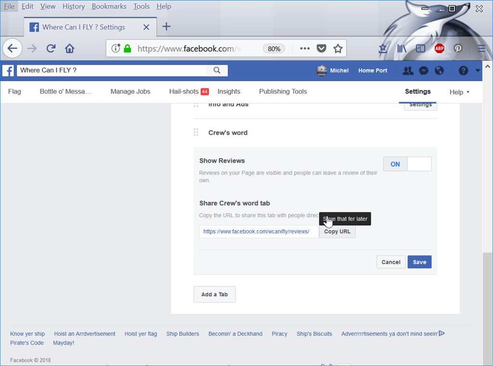Image resolution: width=493 pixels, height=366 pixels.
Task: Open the Bookmarks menu
Action: point(109,6)
